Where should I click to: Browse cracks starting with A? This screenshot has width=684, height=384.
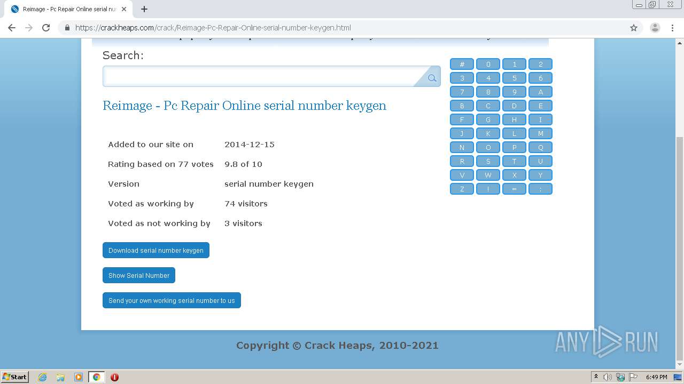point(540,92)
